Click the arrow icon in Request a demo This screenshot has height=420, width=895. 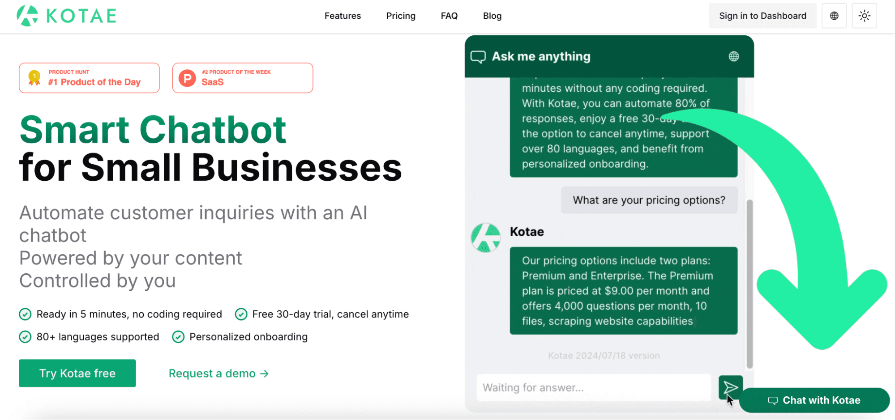pyautogui.click(x=264, y=373)
